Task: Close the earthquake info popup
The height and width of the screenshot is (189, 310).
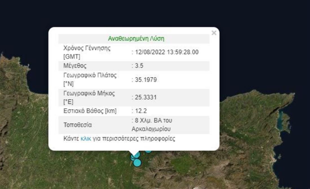Action: coord(214,33)
